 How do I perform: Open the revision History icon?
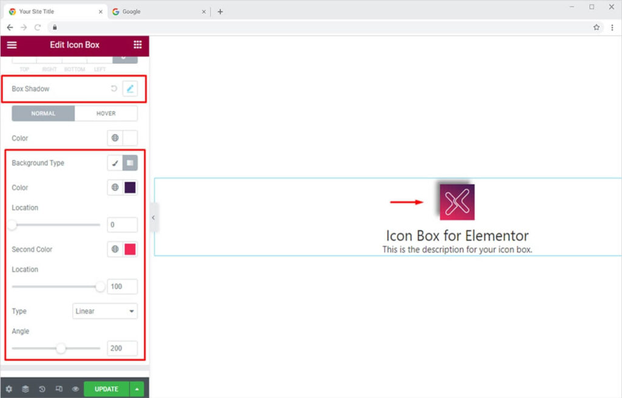(x=42, y=389)
